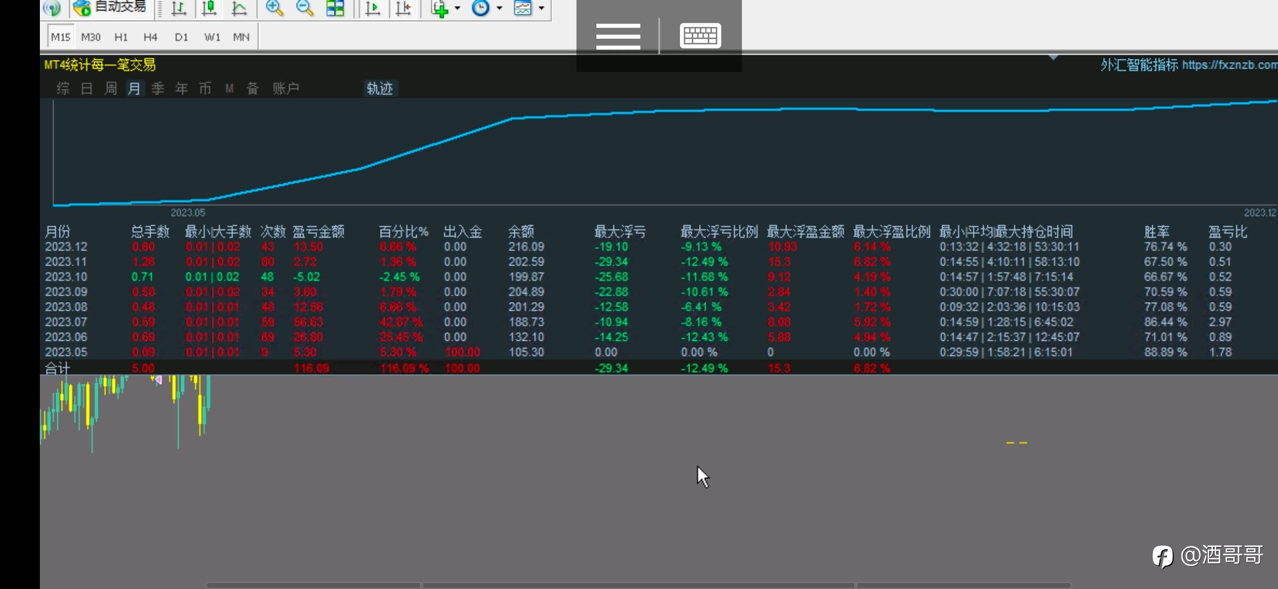Switch chart to line chart mode
Image resolution: width=1278 pixels, height=589 pixels.
click(239, 8)
